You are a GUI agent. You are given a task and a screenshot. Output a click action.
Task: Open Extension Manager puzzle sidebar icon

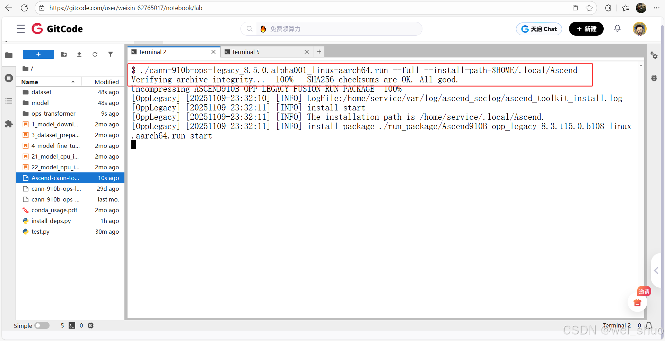click(9, 124)
